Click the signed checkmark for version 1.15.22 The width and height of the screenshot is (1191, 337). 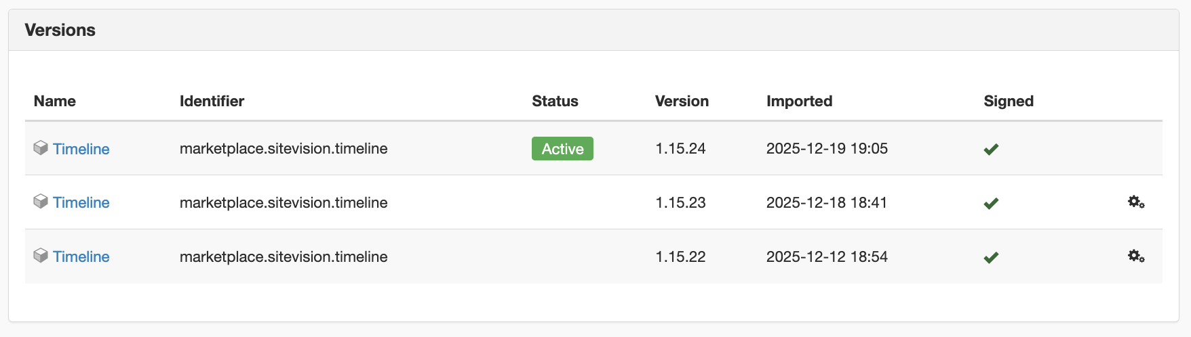991,257
